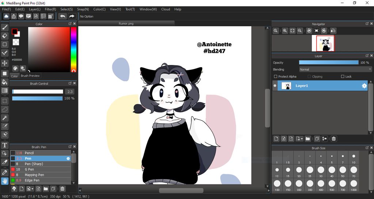Select the Select Pen tool
Viewport: 374px width, 199px height.
[4, 126]
